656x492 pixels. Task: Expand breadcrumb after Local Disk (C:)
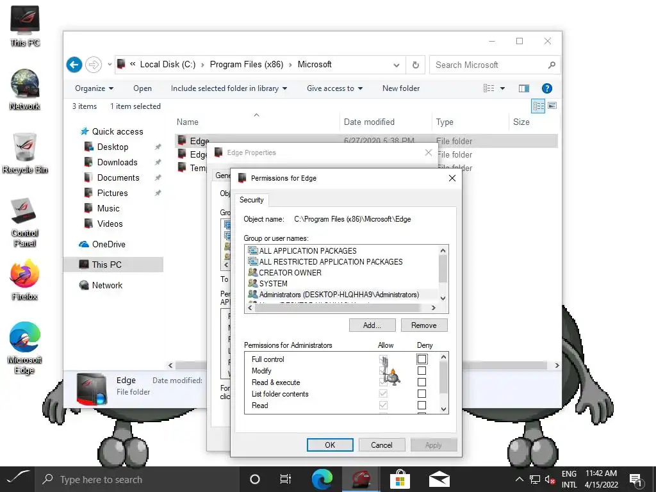pos(202,65)
